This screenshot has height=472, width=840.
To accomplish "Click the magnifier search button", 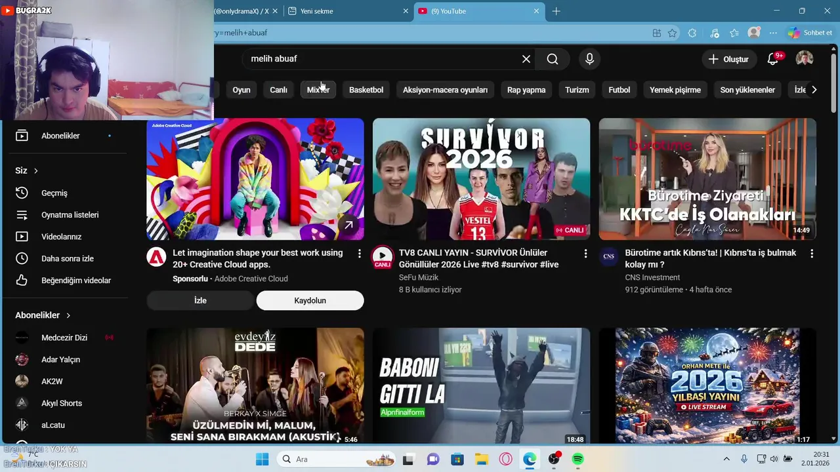I will pos(553,59).
